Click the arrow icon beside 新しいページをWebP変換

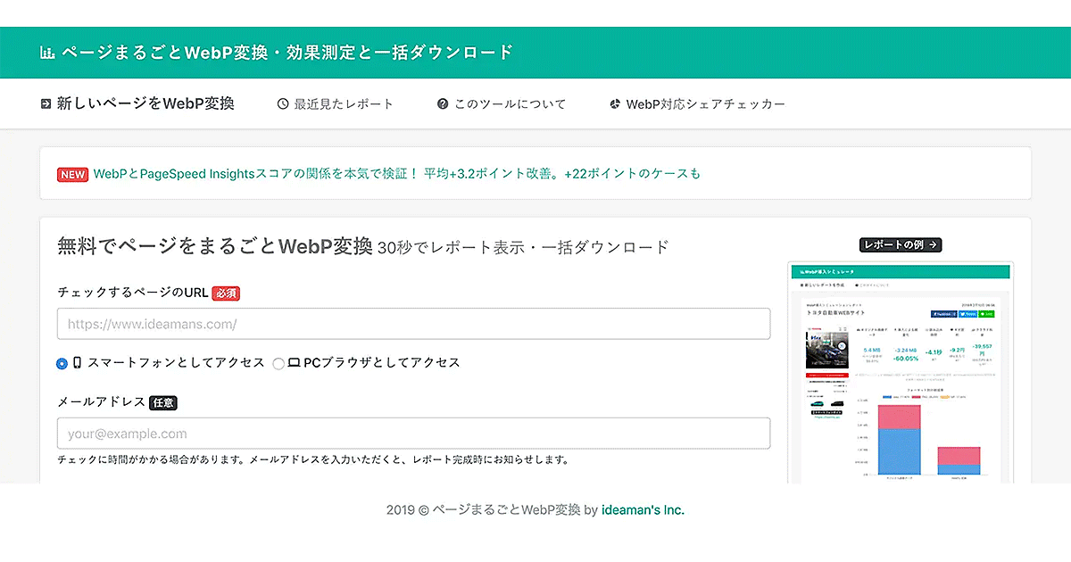tap(46, 104)
